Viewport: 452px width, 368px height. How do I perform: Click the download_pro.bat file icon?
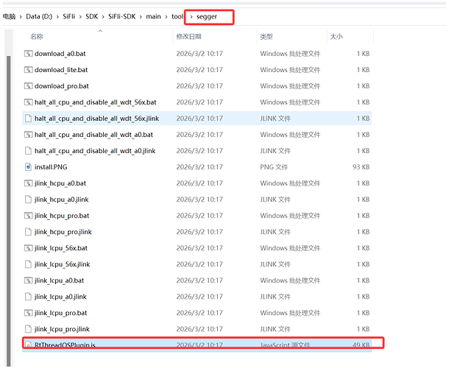tap(28, 86)
